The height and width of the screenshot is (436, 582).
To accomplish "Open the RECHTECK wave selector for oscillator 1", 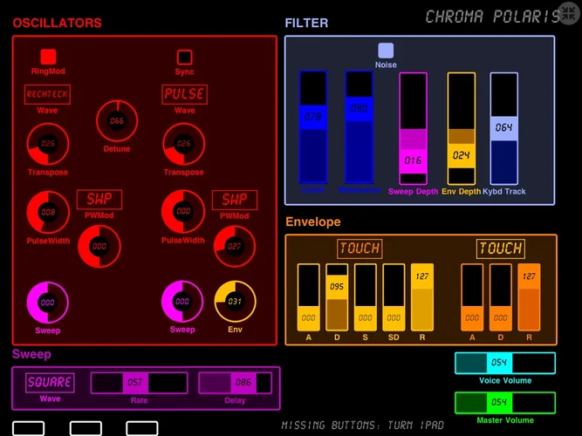I will [x=47, y=94].
